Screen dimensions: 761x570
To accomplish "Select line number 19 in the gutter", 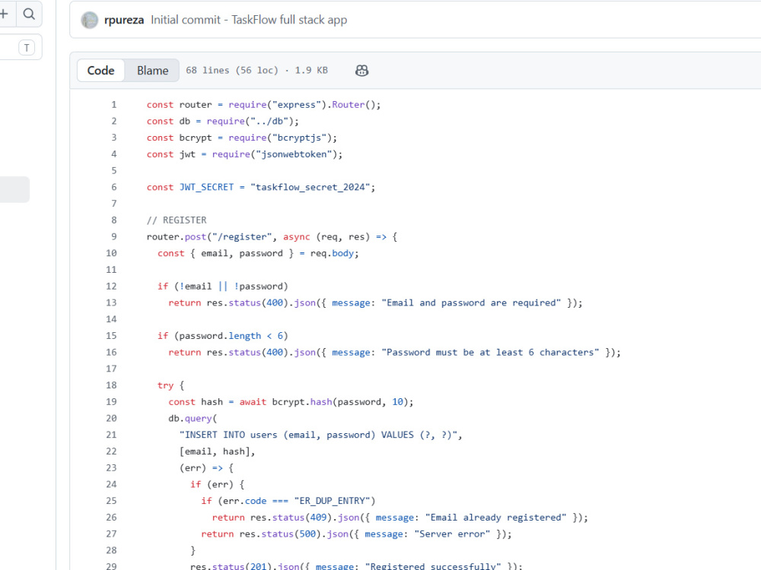I will (112, 402).
